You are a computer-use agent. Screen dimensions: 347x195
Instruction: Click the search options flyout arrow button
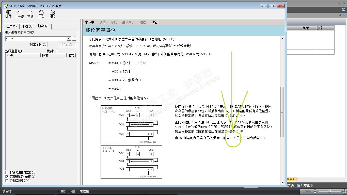click(x=74, y=38)
